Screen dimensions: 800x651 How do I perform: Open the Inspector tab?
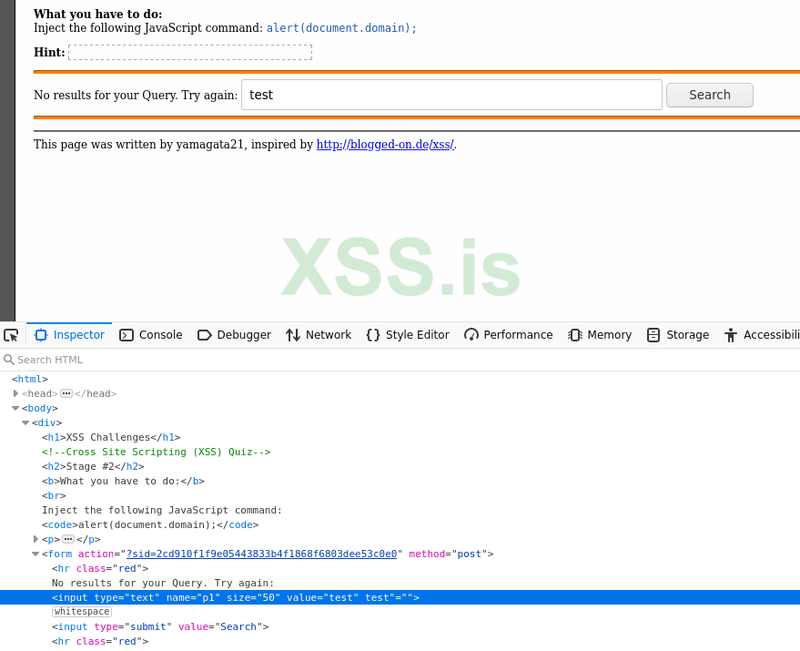tap(69, 335)
